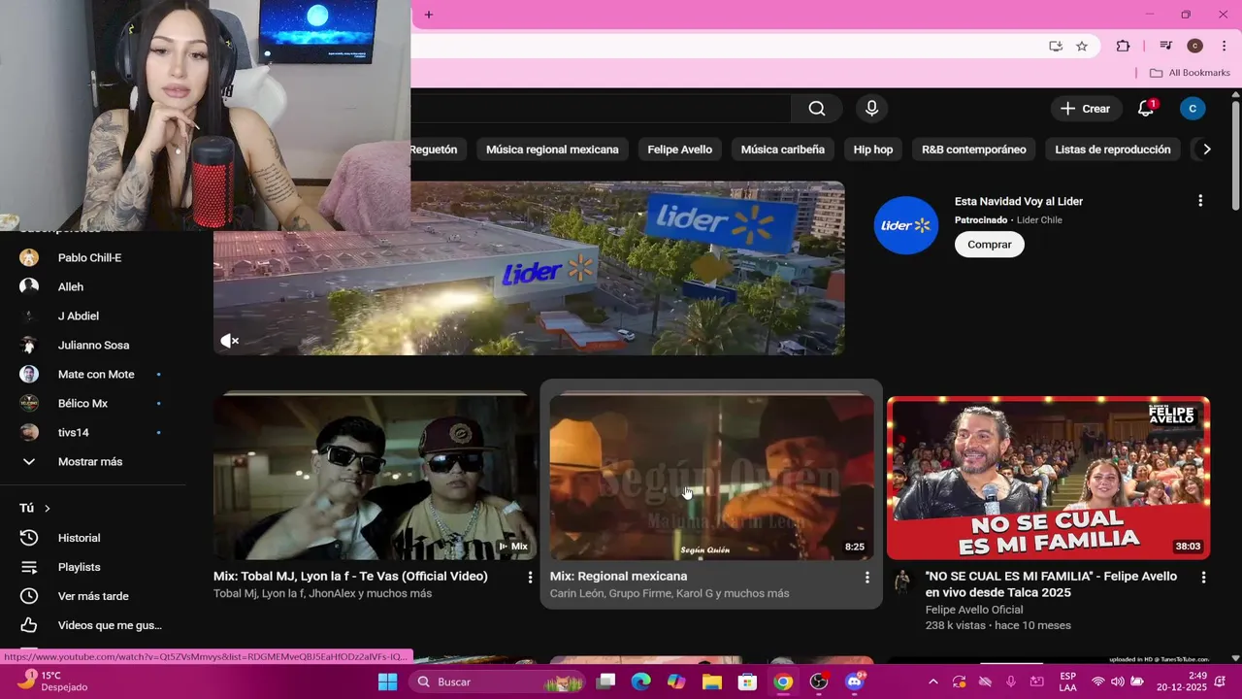Open File Explorer from taskbar
Image resolution: width=1242 pixels, height=699 pixels.
[711, 682]
